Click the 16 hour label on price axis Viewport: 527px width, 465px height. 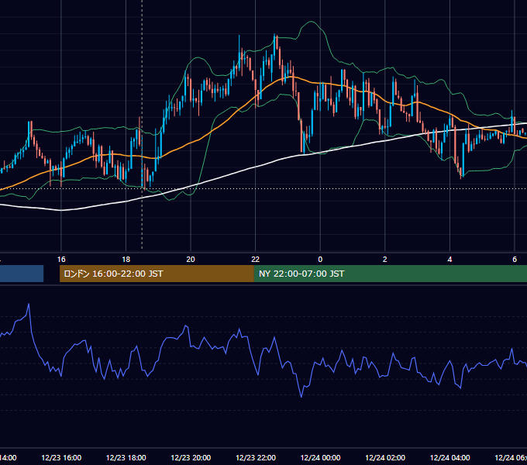click(61, 260)
